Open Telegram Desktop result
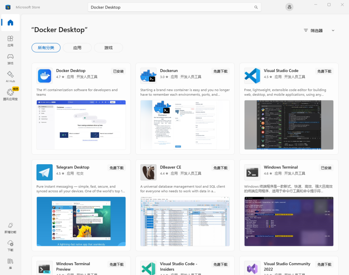Screen dimensions: 349x275 pyautogui.click(x=73, y=167)
